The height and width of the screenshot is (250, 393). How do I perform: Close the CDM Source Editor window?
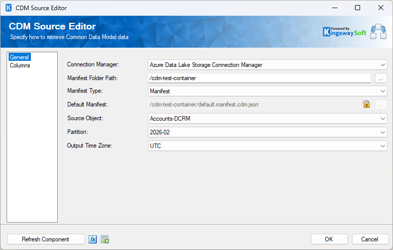click(x=381, y=8)
